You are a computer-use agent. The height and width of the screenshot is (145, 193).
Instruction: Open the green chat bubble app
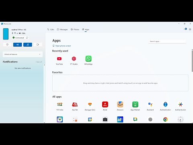[135, 119]
